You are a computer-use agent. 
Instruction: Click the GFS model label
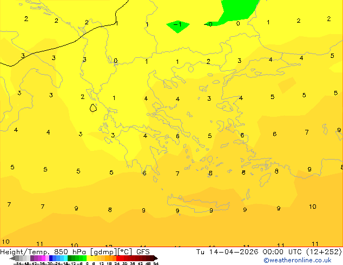[x=143, y=252]
